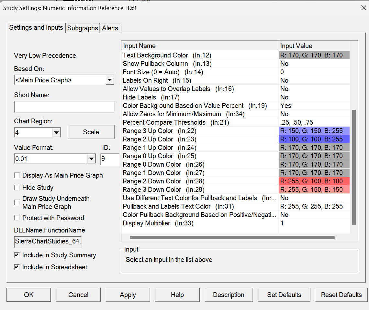This screenshot has width=369, height=310.
Task: Open the Chart Region dropdown
Action: pos(56,132)
